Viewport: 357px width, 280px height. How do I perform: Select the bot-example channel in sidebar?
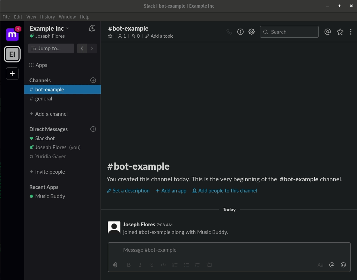[62, 89]
